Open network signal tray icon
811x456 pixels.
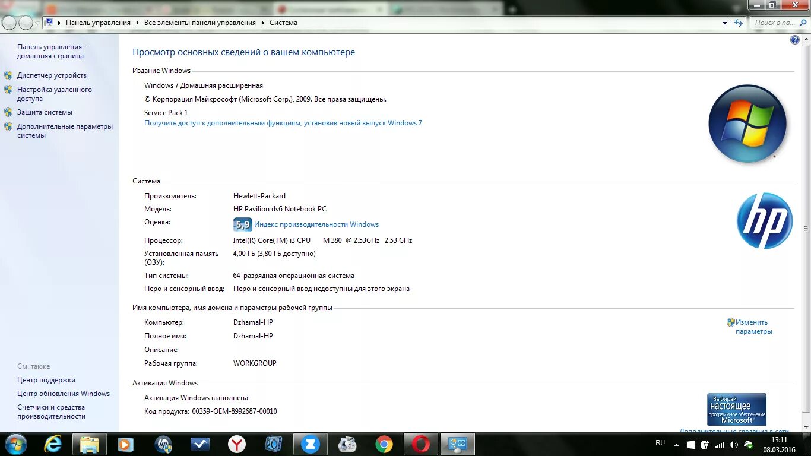pos(720,445)
